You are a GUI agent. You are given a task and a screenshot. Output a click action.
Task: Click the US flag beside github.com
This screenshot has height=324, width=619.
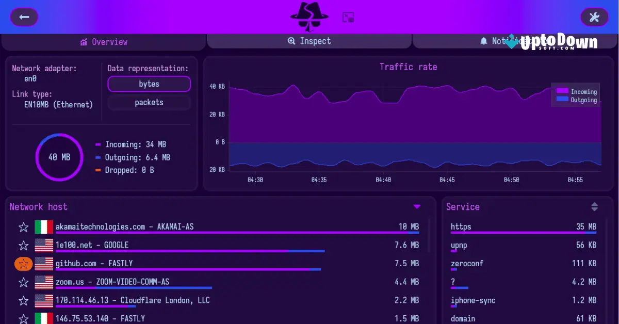click(x=44, y=264)
